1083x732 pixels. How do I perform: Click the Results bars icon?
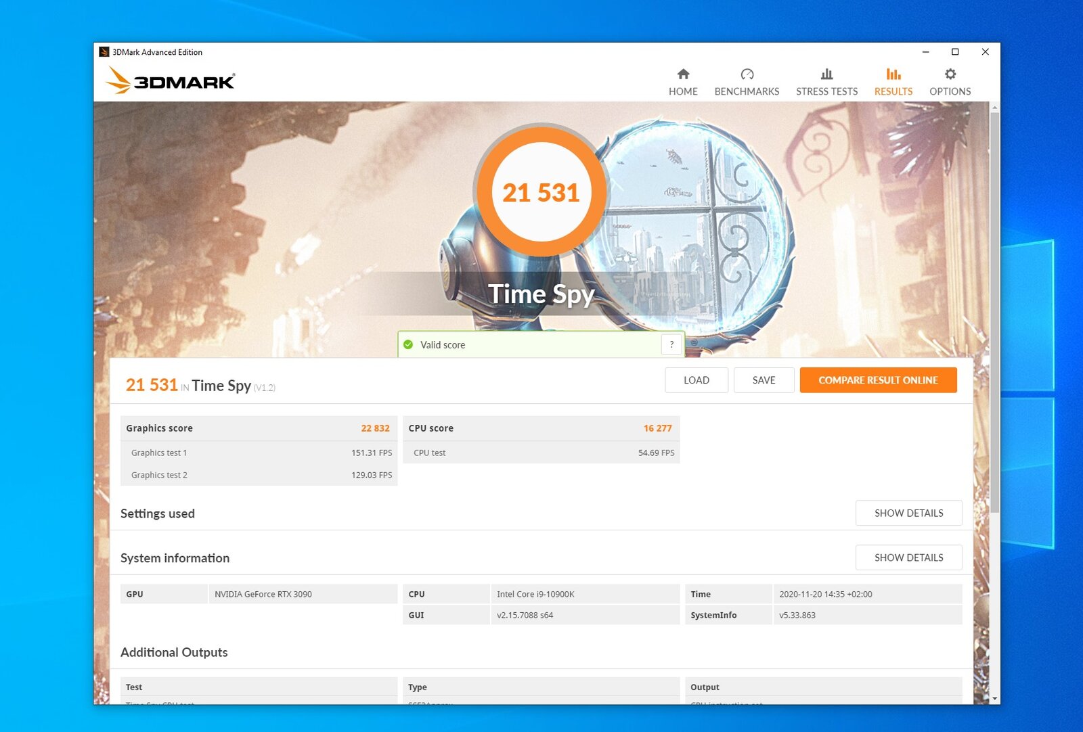coord(893,74)
